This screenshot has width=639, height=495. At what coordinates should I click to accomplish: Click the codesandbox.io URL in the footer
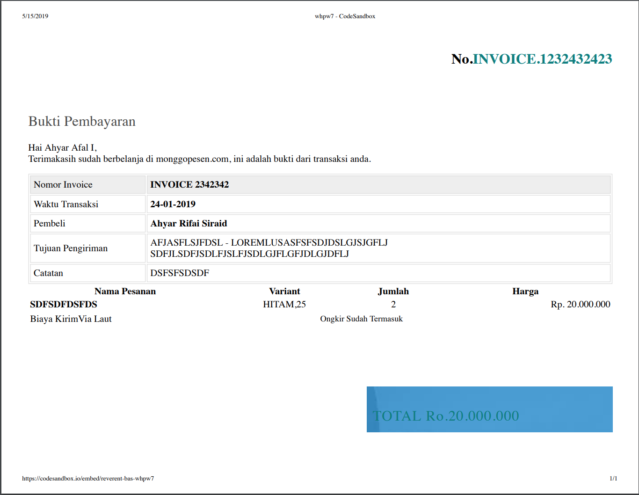click(x=88, y=478)
